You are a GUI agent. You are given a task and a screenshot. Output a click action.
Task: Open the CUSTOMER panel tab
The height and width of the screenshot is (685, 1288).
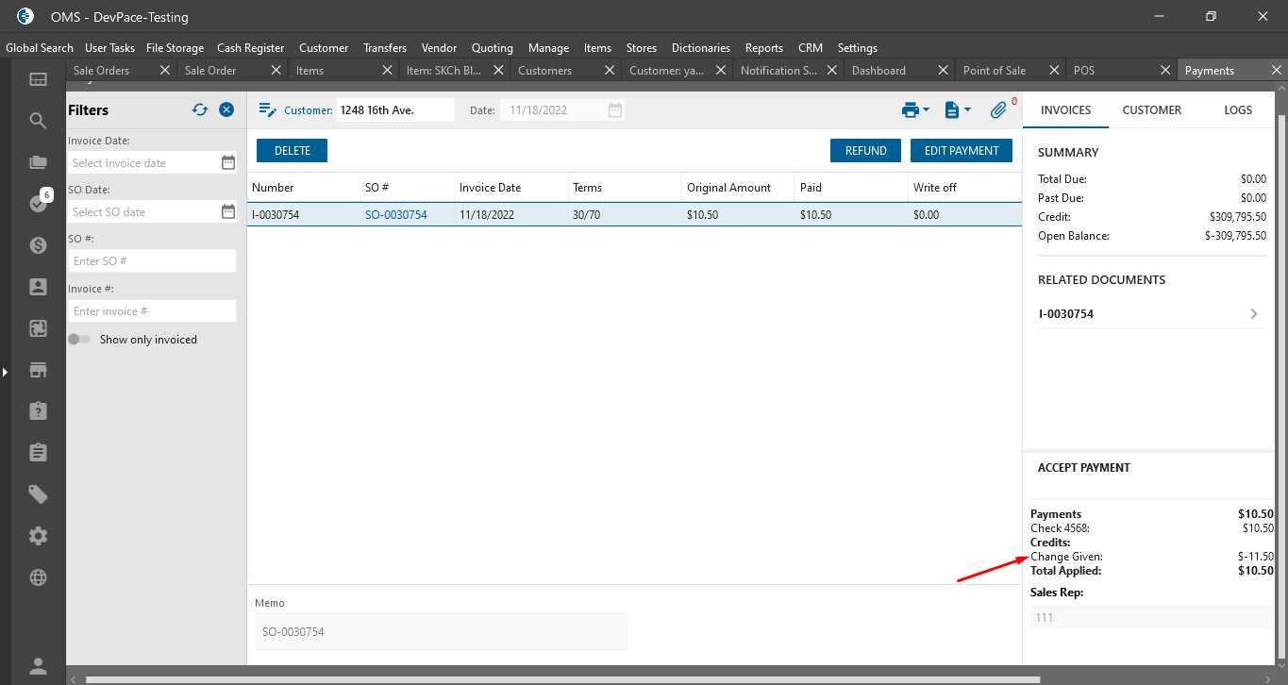pos(1152,110)
